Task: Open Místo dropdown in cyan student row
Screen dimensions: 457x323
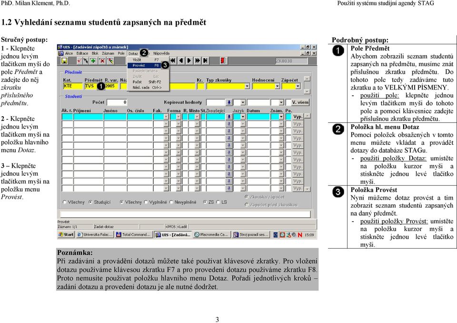Action: 197,117
